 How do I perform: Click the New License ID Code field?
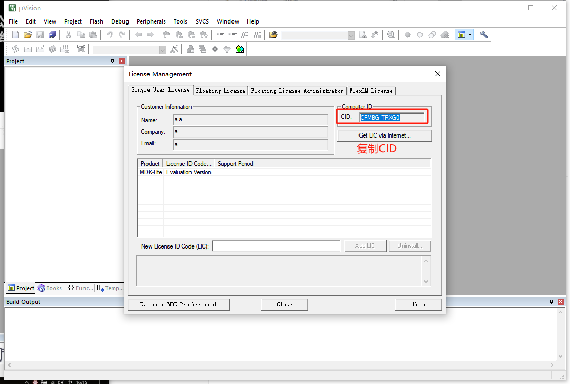pos(276,246)
